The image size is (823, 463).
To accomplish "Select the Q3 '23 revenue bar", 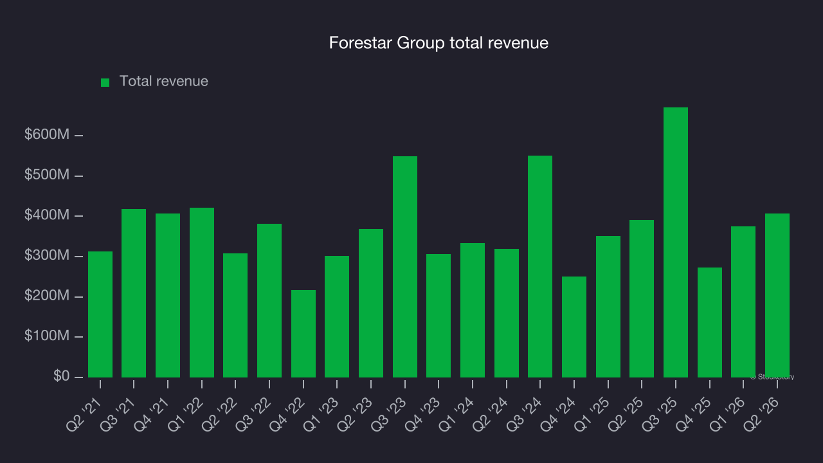I will pos(405,267).
